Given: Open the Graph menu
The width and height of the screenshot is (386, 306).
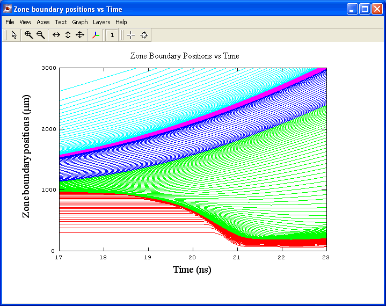Looking at the screenshot, I should pyautogui.click(x=80, y=22).
